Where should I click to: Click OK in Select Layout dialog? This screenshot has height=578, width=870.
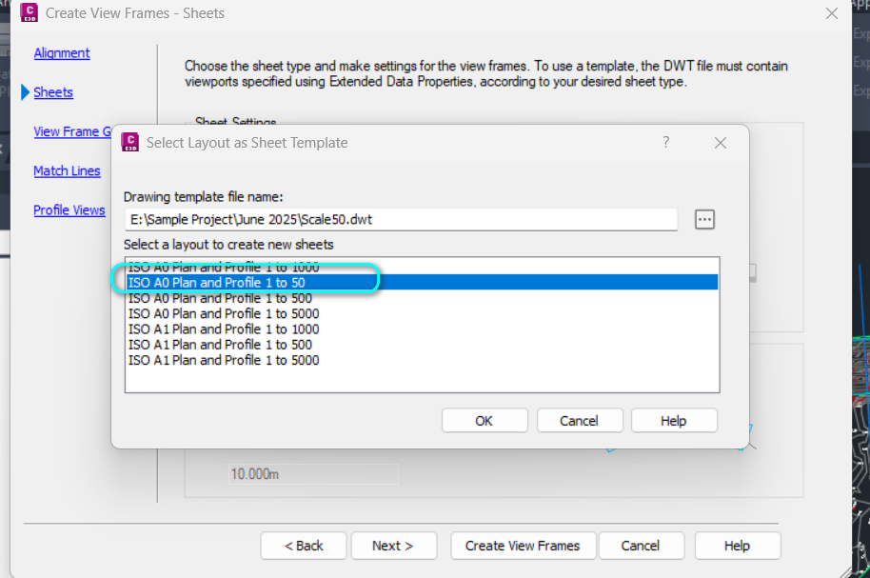[484, 421]
